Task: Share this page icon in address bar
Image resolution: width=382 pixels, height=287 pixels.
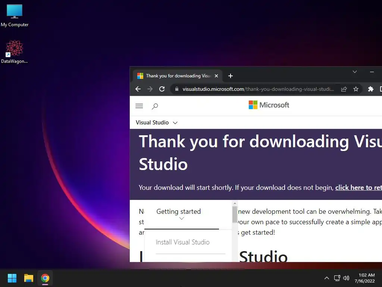Action: (344, 89)
